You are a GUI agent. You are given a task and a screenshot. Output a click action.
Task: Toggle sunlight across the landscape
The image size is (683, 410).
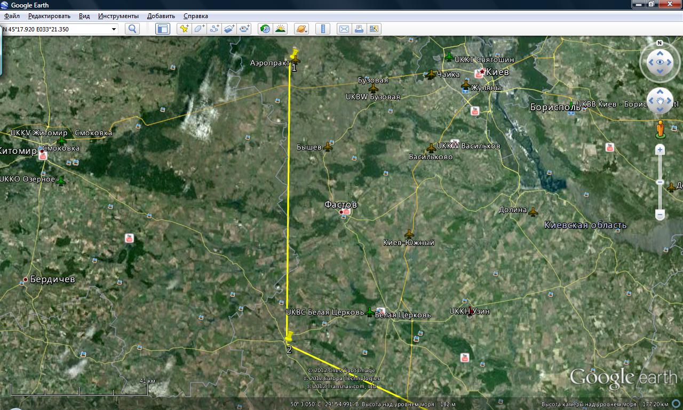point(280,29)
